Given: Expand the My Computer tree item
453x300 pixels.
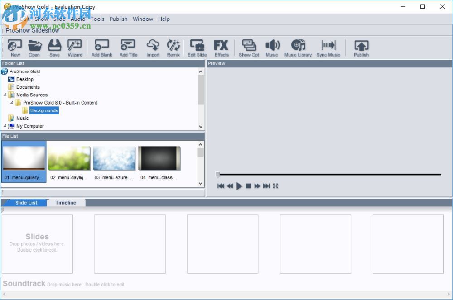Looking at the screenshot, I should pyautogui.click(x=5, y=126).
